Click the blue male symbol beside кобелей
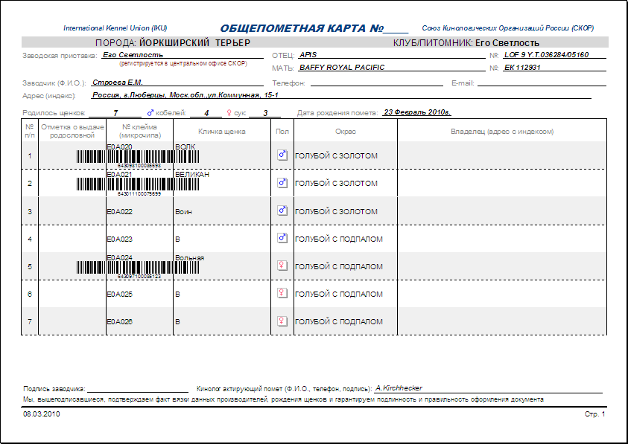The width and height of the screenshot is (628, 444). [x=150, y=113]
